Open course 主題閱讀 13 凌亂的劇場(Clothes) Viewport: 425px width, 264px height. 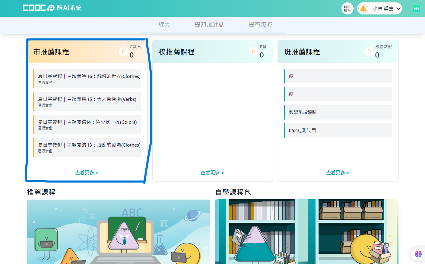point(87,147)
